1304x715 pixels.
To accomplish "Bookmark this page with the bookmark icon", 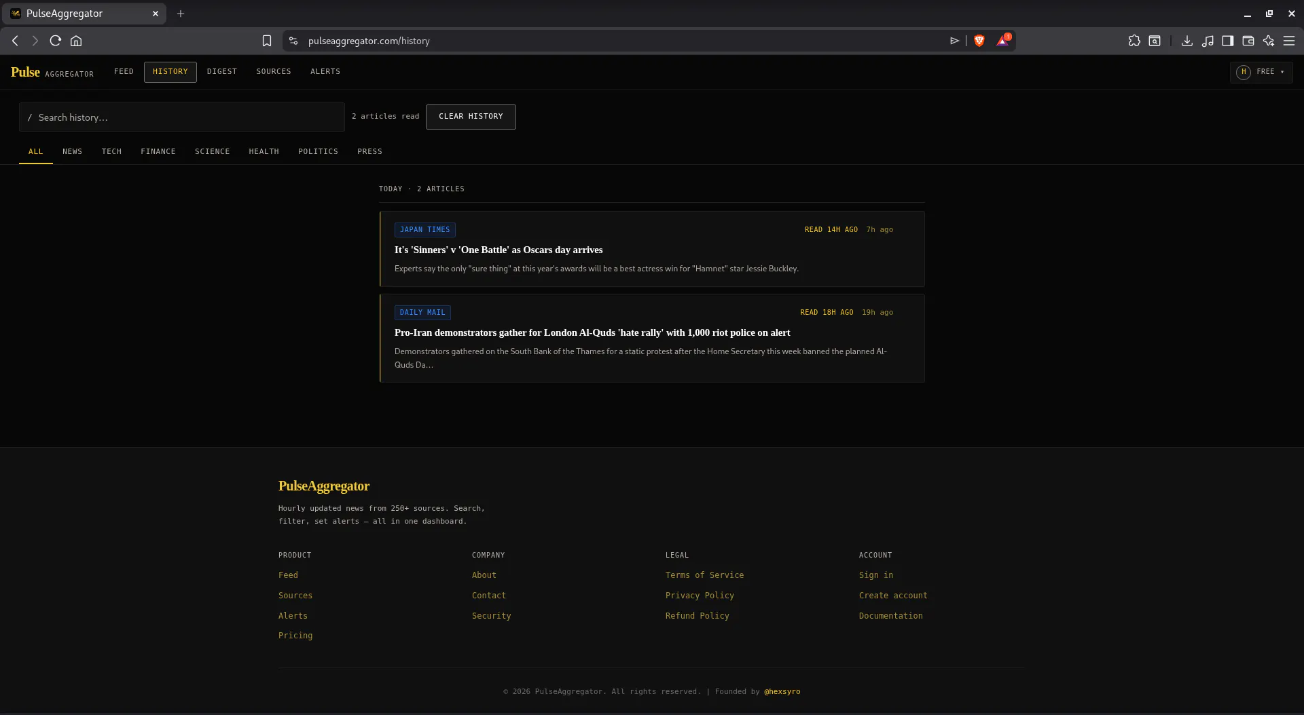I will click(267, 41).
